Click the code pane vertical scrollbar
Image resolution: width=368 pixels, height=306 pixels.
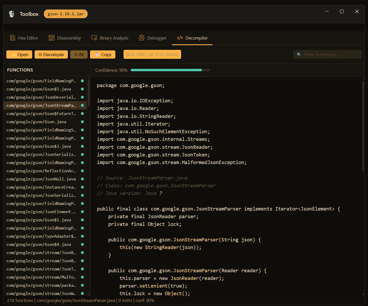(363, 126)
